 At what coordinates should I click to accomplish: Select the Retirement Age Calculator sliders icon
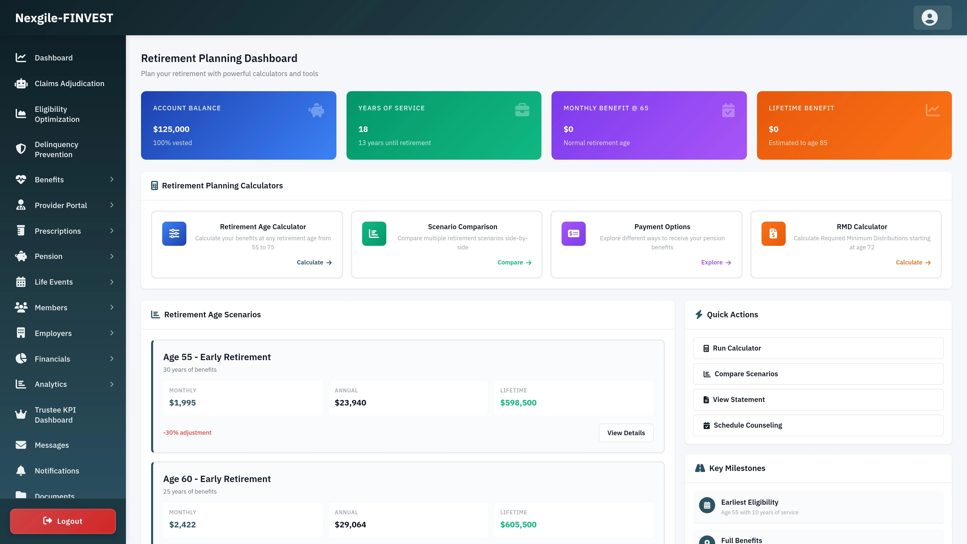(x=174, y=233)
